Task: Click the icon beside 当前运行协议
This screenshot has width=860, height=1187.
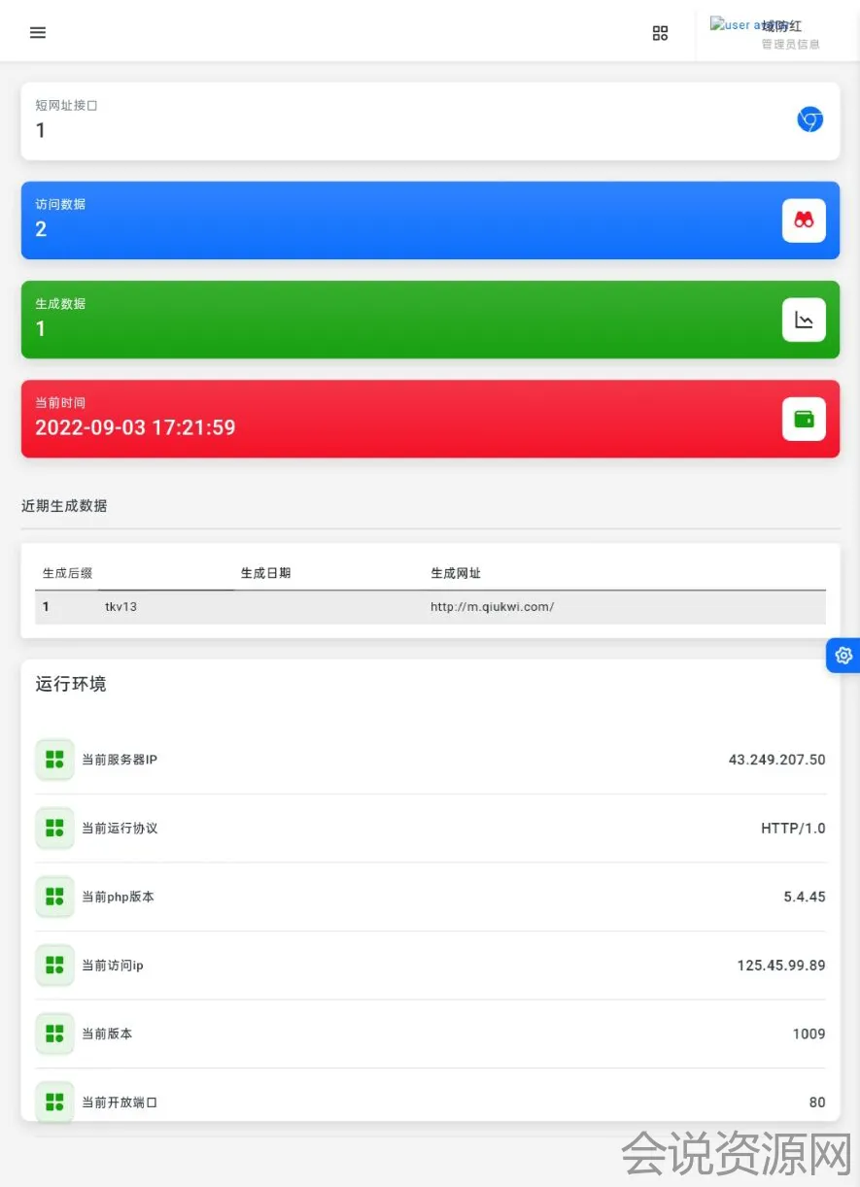Action: coord(54,829)
